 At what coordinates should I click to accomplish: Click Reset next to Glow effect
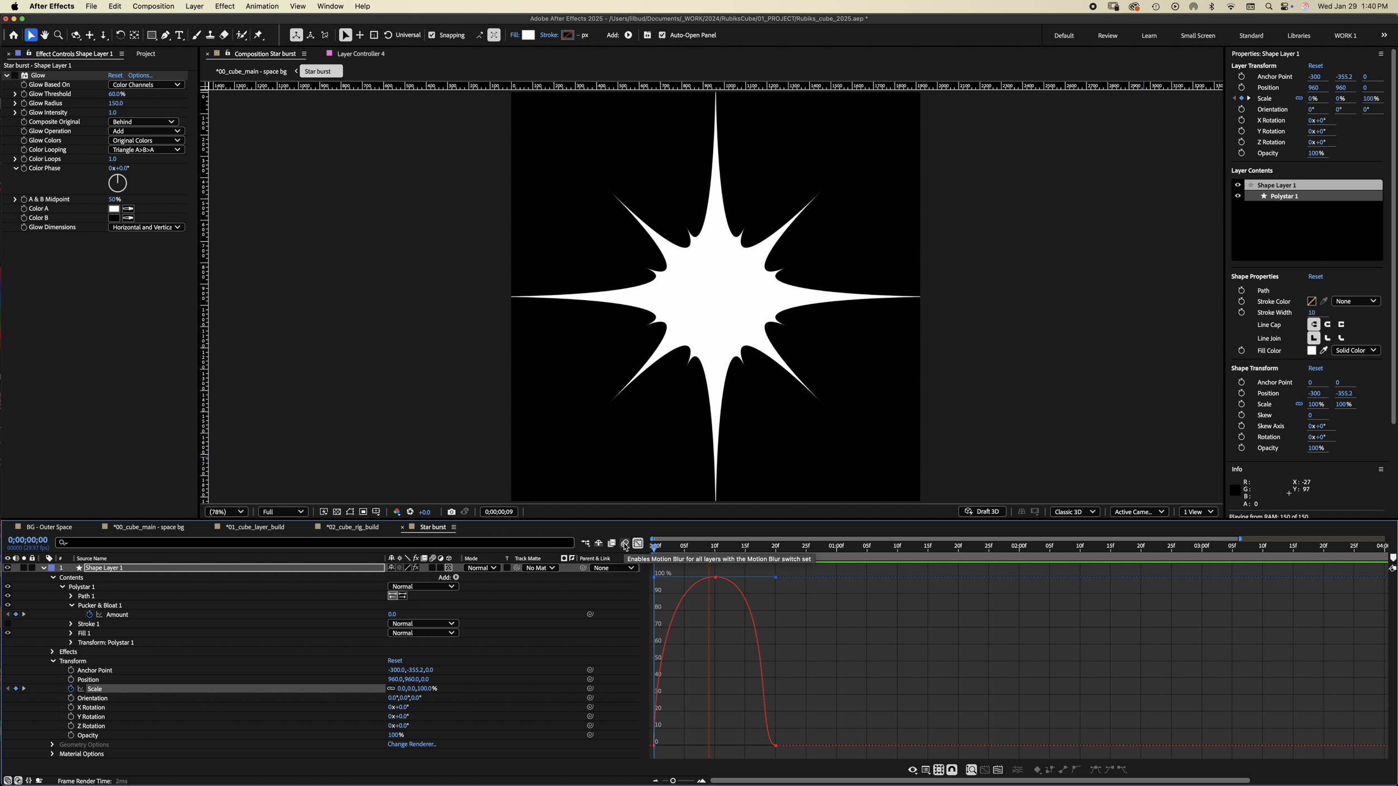[x=115, y=75]
